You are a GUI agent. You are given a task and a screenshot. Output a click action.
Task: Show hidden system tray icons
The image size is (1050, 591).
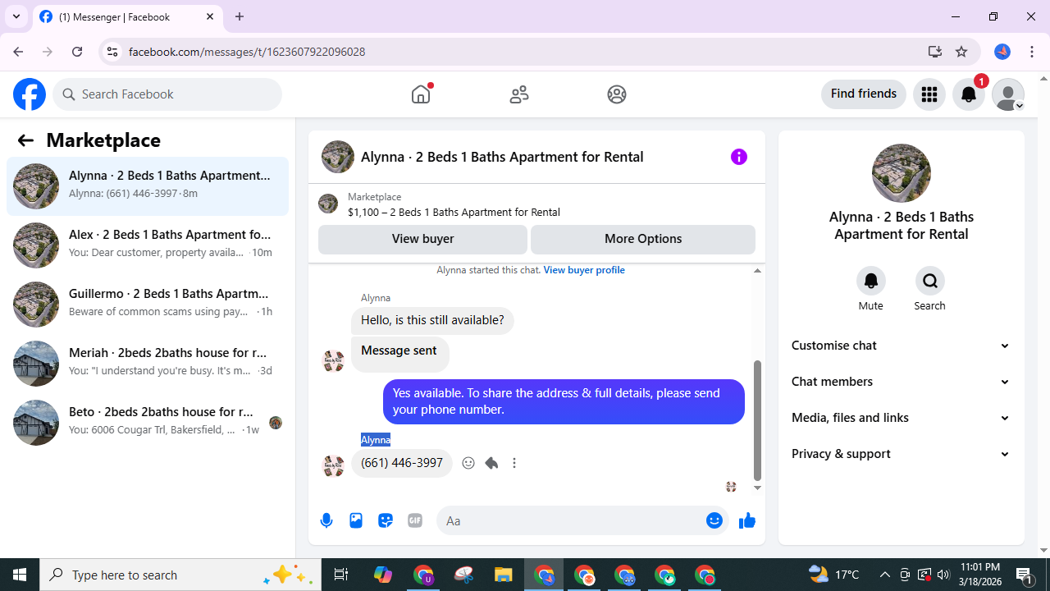(884, 575)
